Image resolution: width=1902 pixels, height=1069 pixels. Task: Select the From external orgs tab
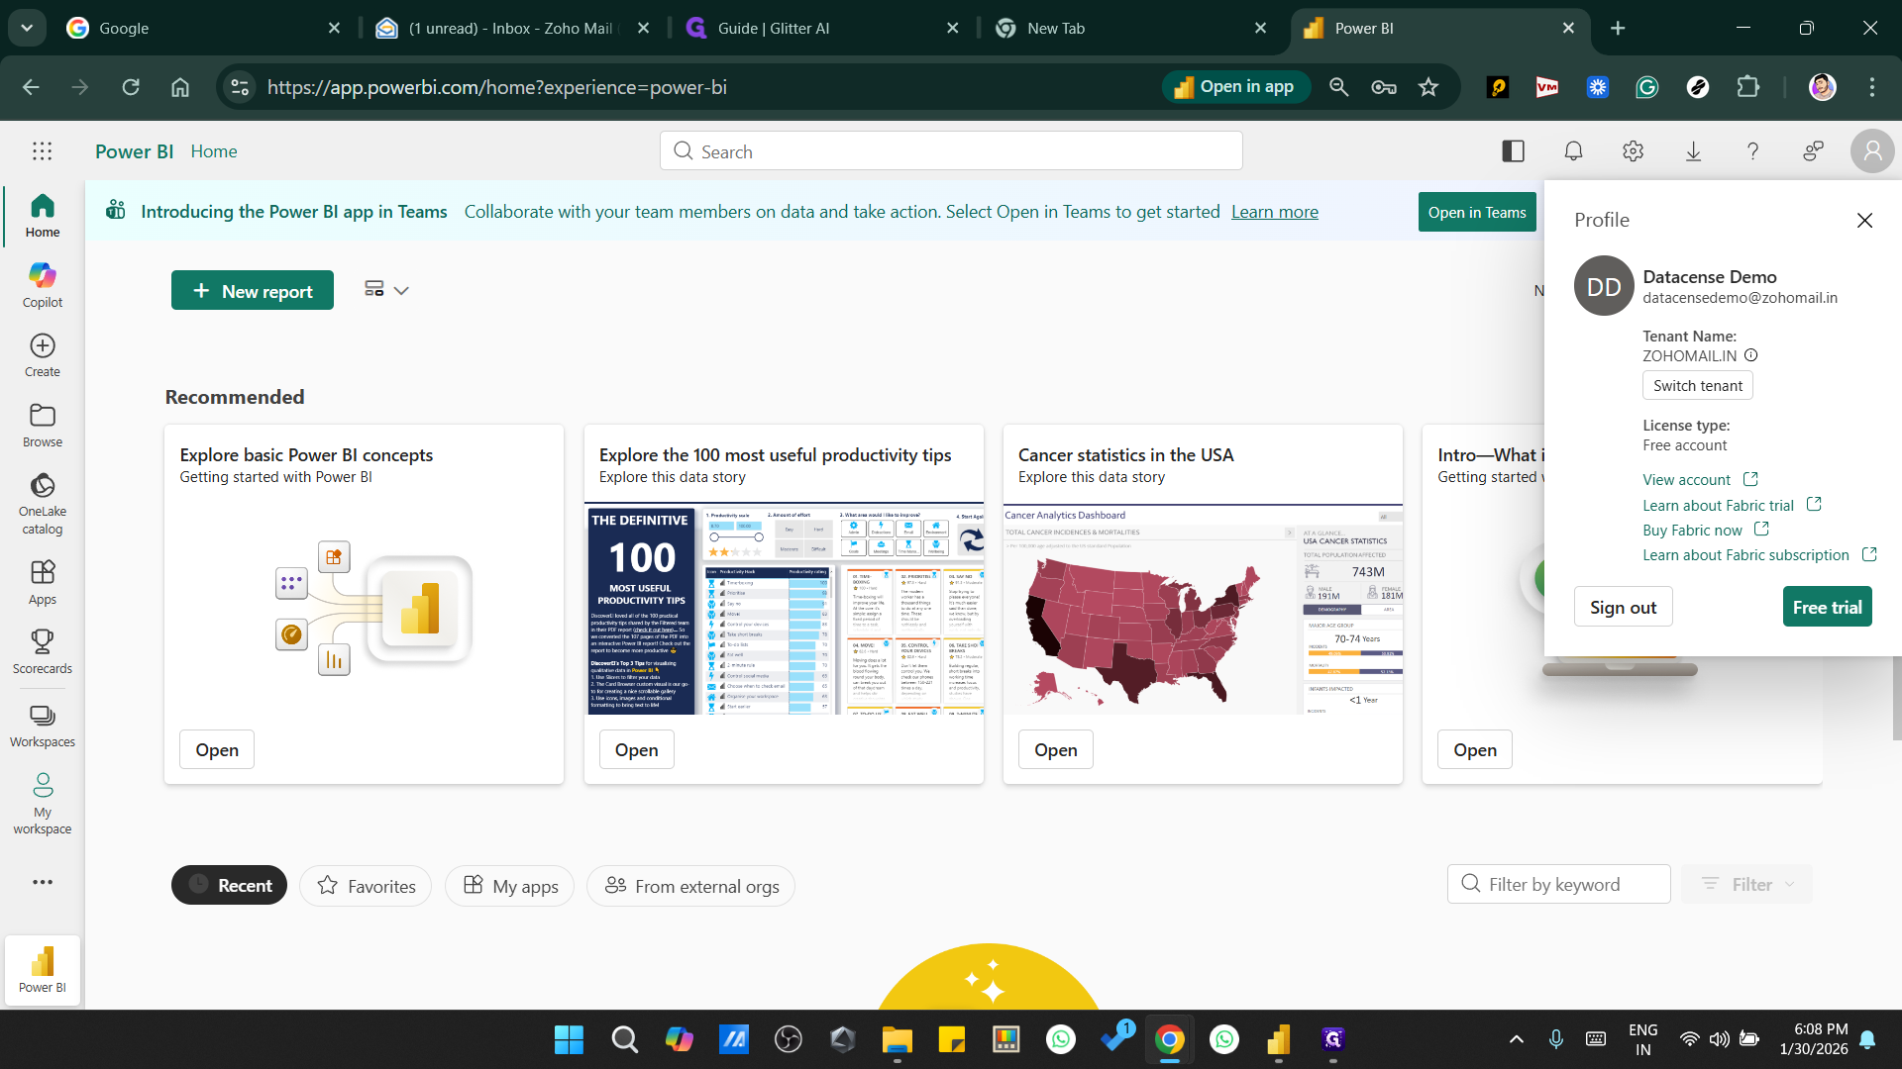click(x=691, y=885)
